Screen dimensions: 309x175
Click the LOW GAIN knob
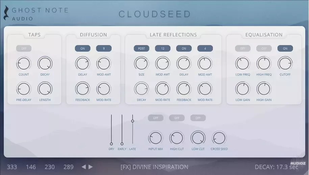tap(243, 89)
